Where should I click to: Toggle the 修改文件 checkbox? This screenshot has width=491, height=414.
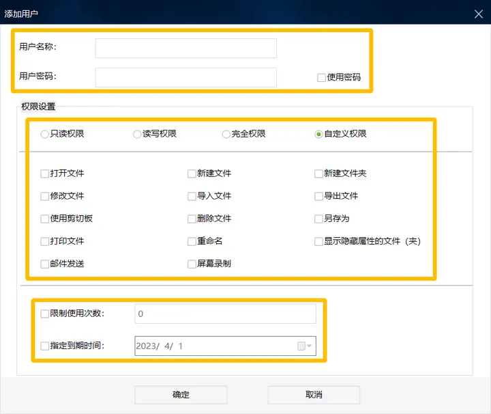coord(45,196)
